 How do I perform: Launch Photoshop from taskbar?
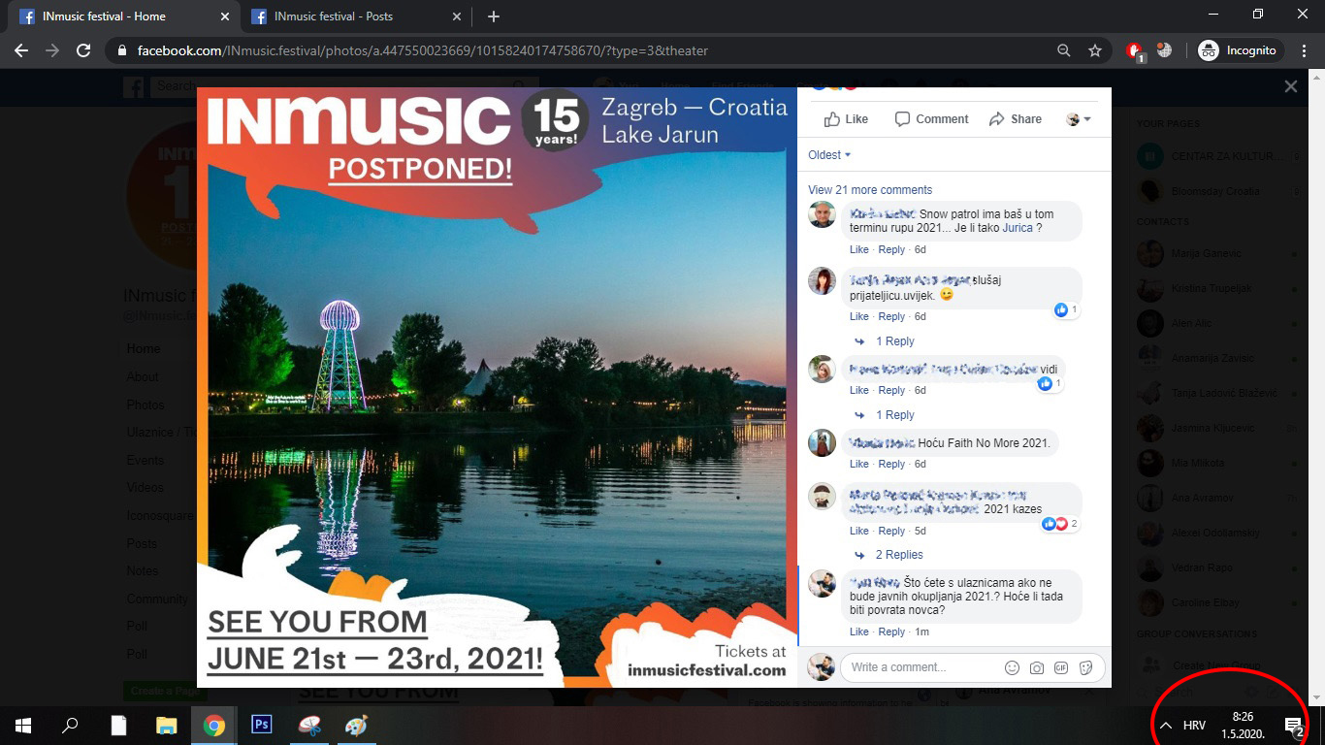[261, 725]
